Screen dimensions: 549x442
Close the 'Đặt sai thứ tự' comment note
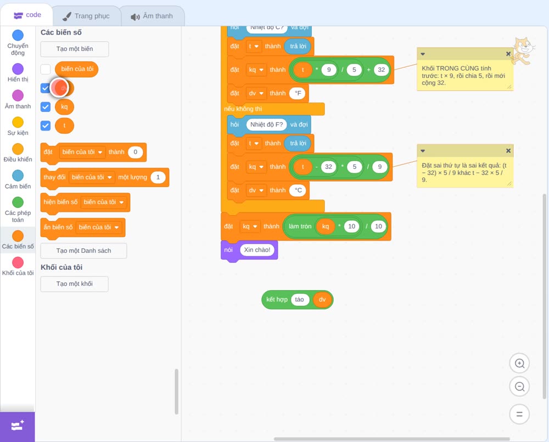508,151
